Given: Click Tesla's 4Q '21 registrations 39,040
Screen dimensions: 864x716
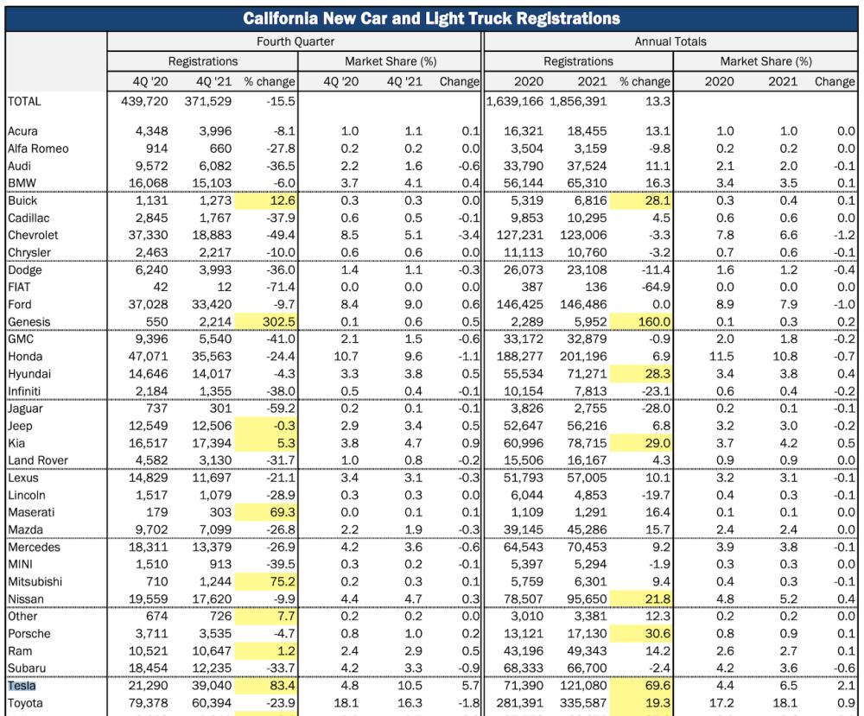Looking at the screenshot, I should click(x=212, y=686).
